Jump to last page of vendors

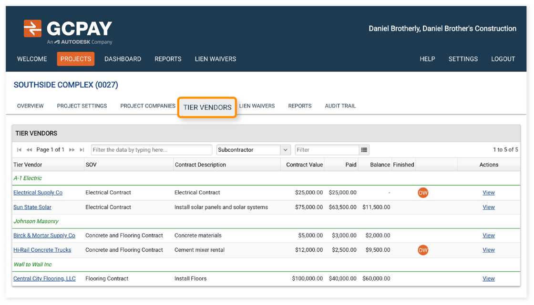click(82, 150)
